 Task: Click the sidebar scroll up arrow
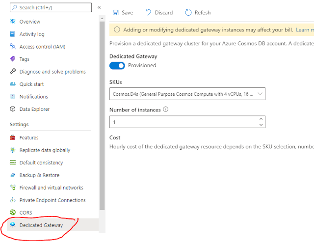click(102, 19)
